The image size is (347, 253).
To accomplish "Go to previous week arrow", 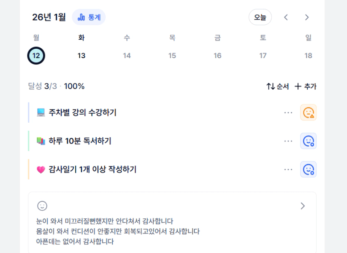I will click(286, 18).
